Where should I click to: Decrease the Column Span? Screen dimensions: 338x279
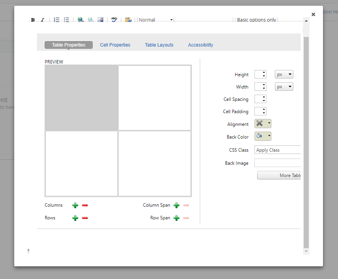[x=186, y=205]
